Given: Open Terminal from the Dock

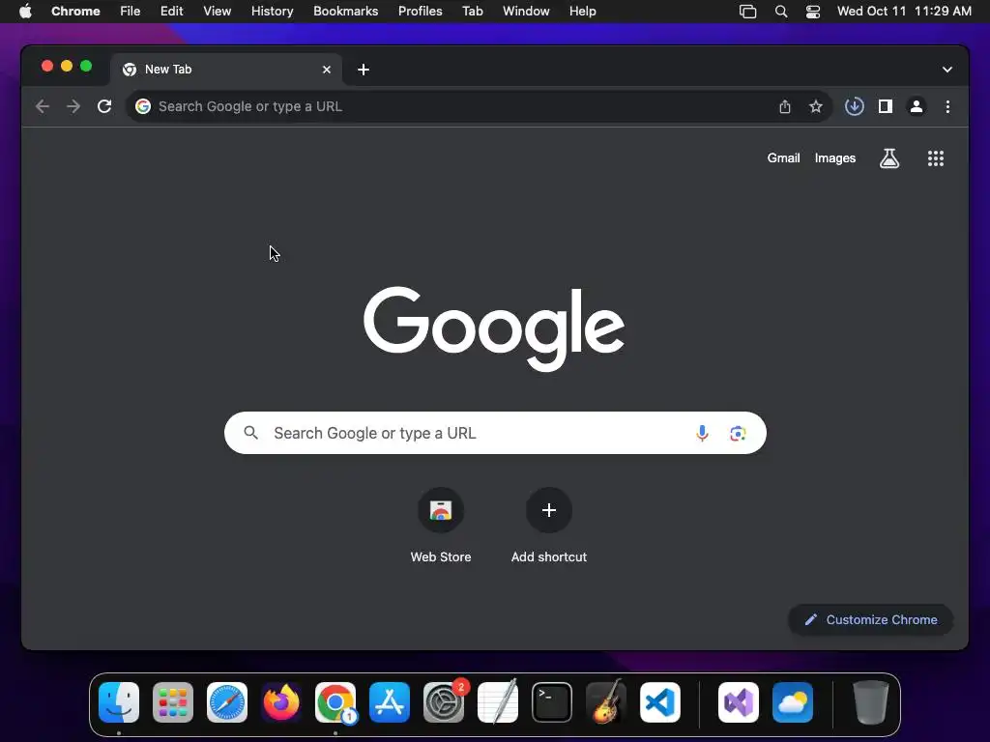Looking at the screenshot, I should (552, 702).
